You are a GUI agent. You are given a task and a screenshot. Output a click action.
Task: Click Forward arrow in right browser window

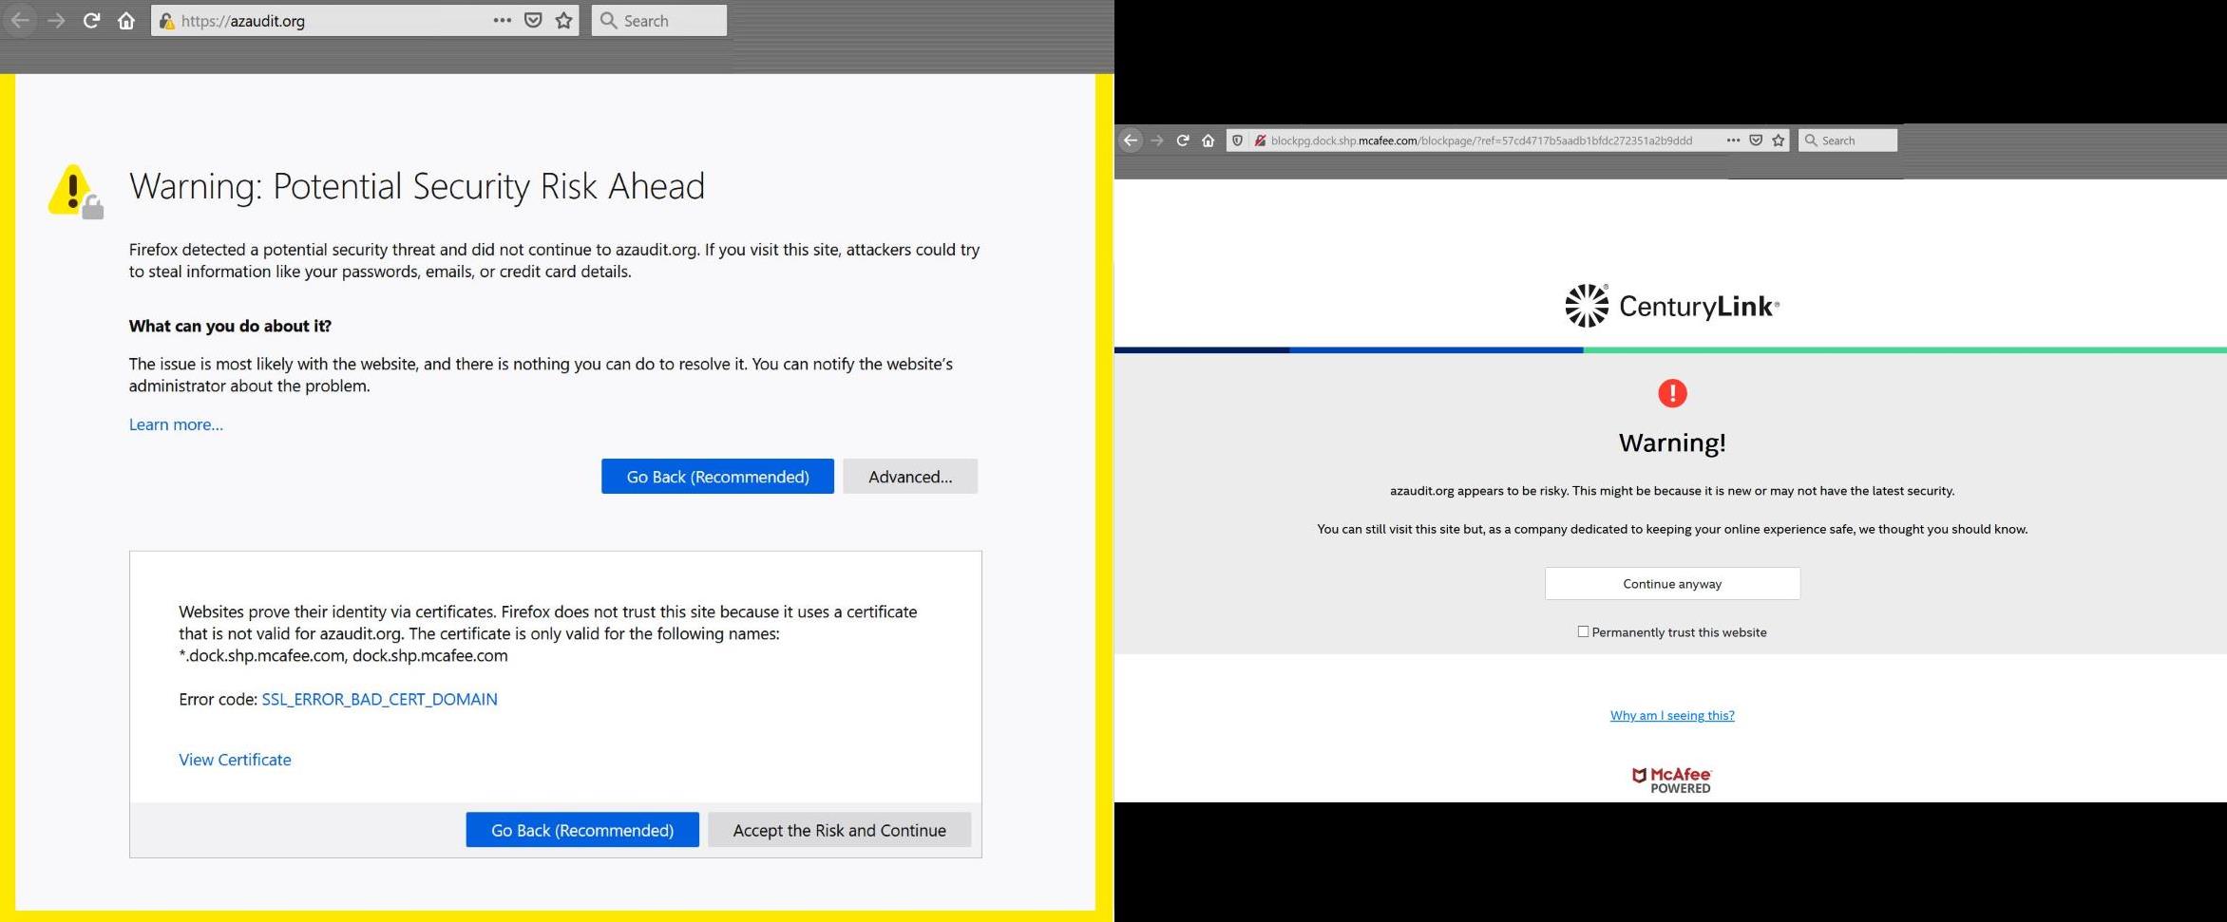coord(1157,141)
